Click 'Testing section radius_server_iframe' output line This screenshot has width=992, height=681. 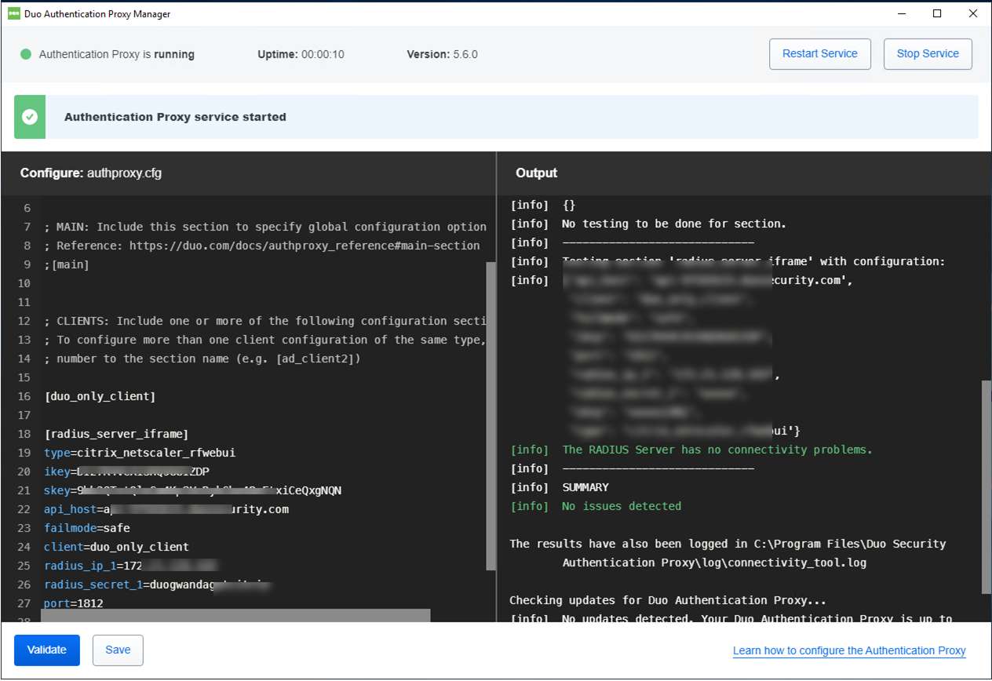753,261
